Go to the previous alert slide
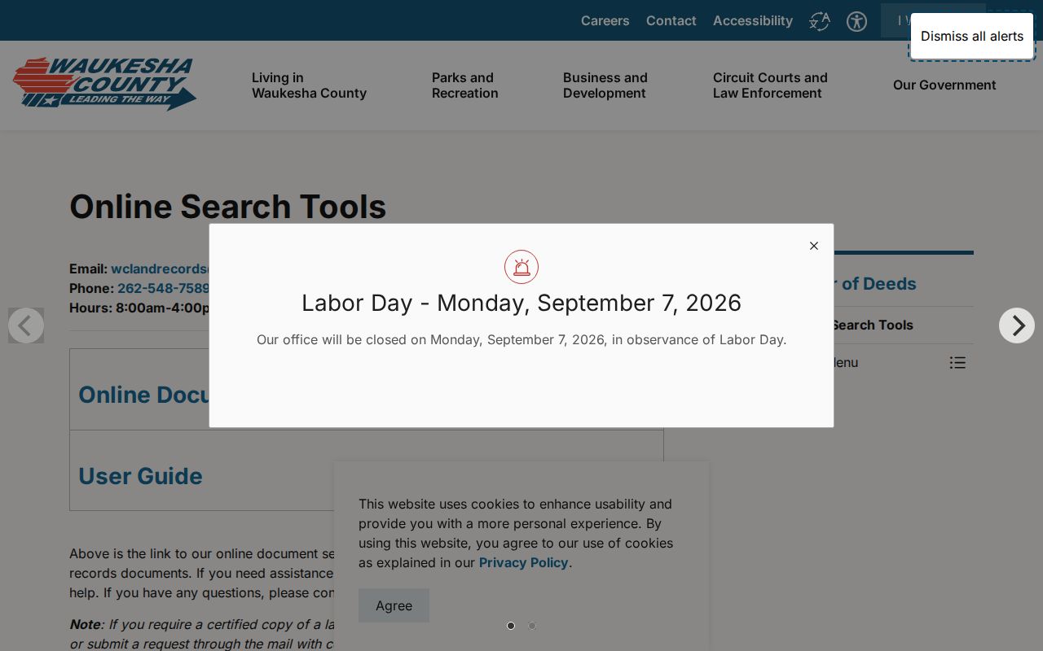This screenshot has width=1043, height=651. click(x=26, y=325)
